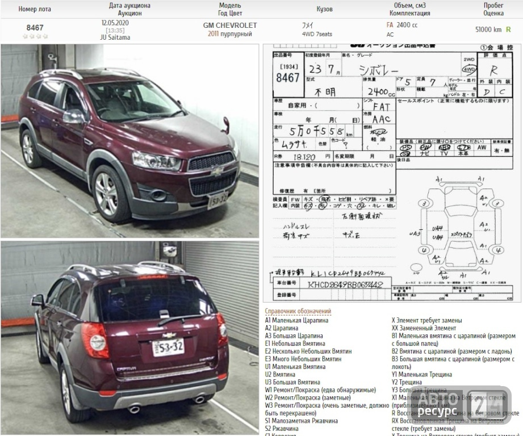
Task: Open the rear view car photo
Action: (x=129, y=337)
